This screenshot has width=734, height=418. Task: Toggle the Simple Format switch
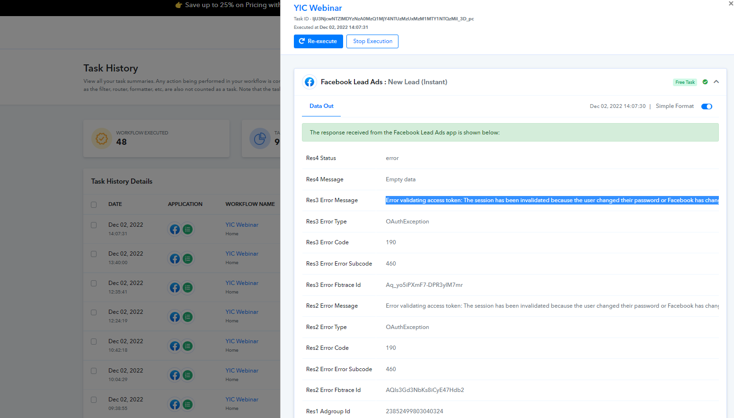(707, 107)
